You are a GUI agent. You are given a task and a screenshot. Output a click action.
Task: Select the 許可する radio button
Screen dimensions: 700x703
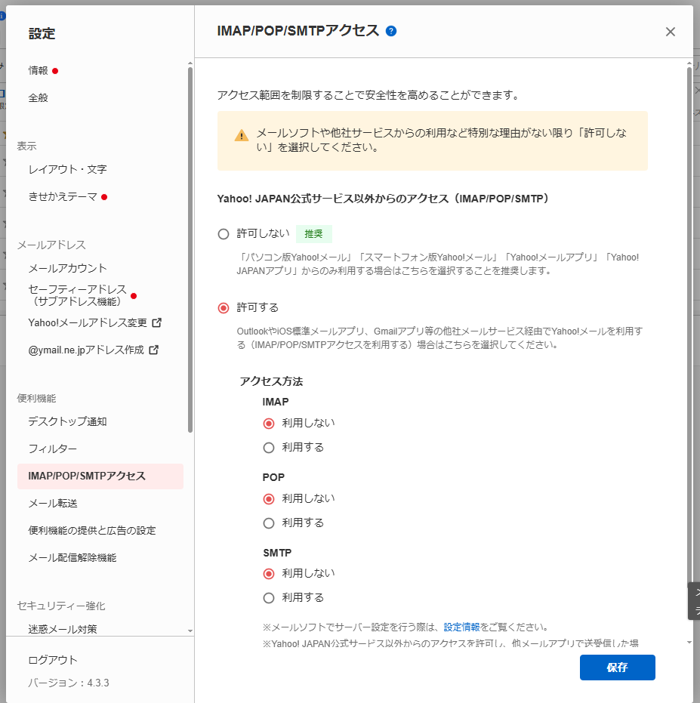tap(224, 308)
